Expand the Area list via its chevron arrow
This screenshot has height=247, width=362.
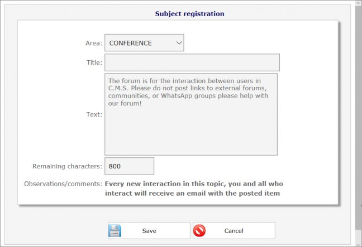tap(179, 43)
